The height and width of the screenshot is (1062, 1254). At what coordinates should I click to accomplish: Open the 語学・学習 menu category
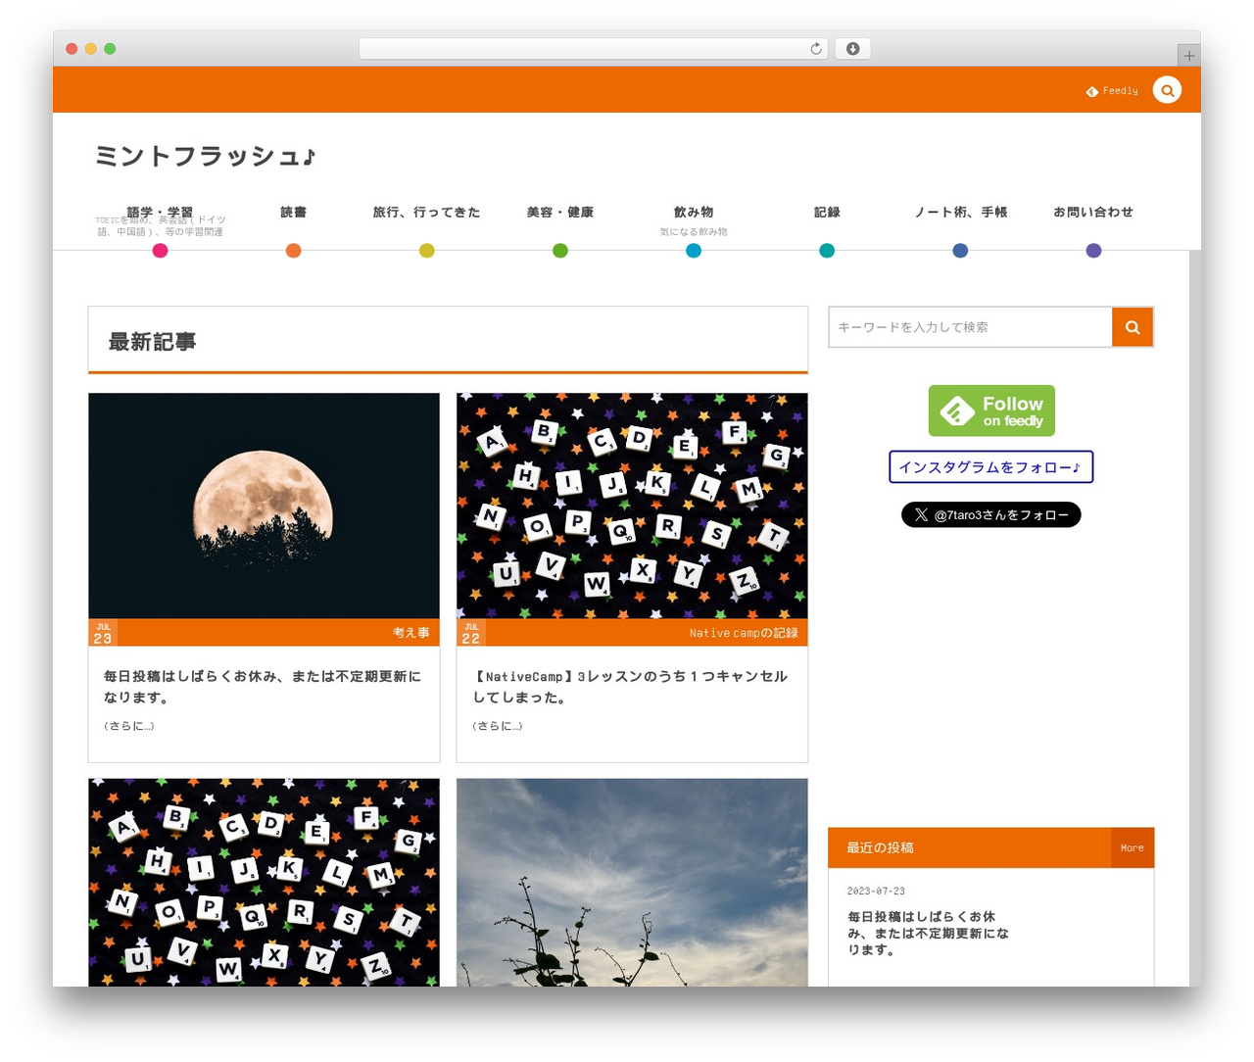click(160, 212)
